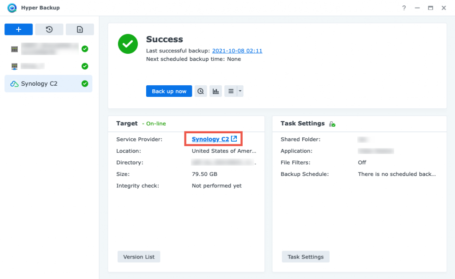Open the backup statistics bar chart icon
Image resolution: width=455 pixels, height=279 pixels.
[x=216, y=91]
